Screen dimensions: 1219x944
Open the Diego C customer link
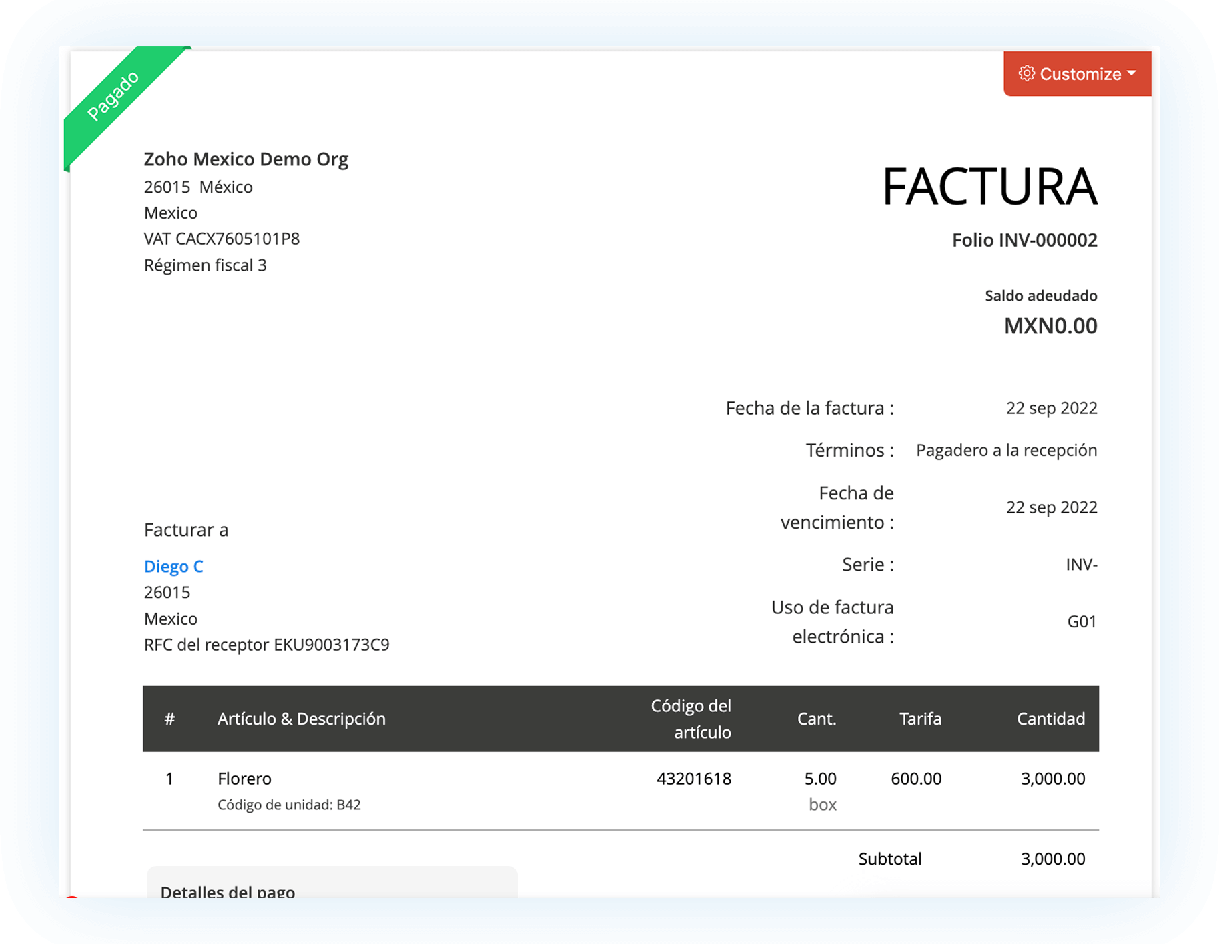tap(173, 566)
